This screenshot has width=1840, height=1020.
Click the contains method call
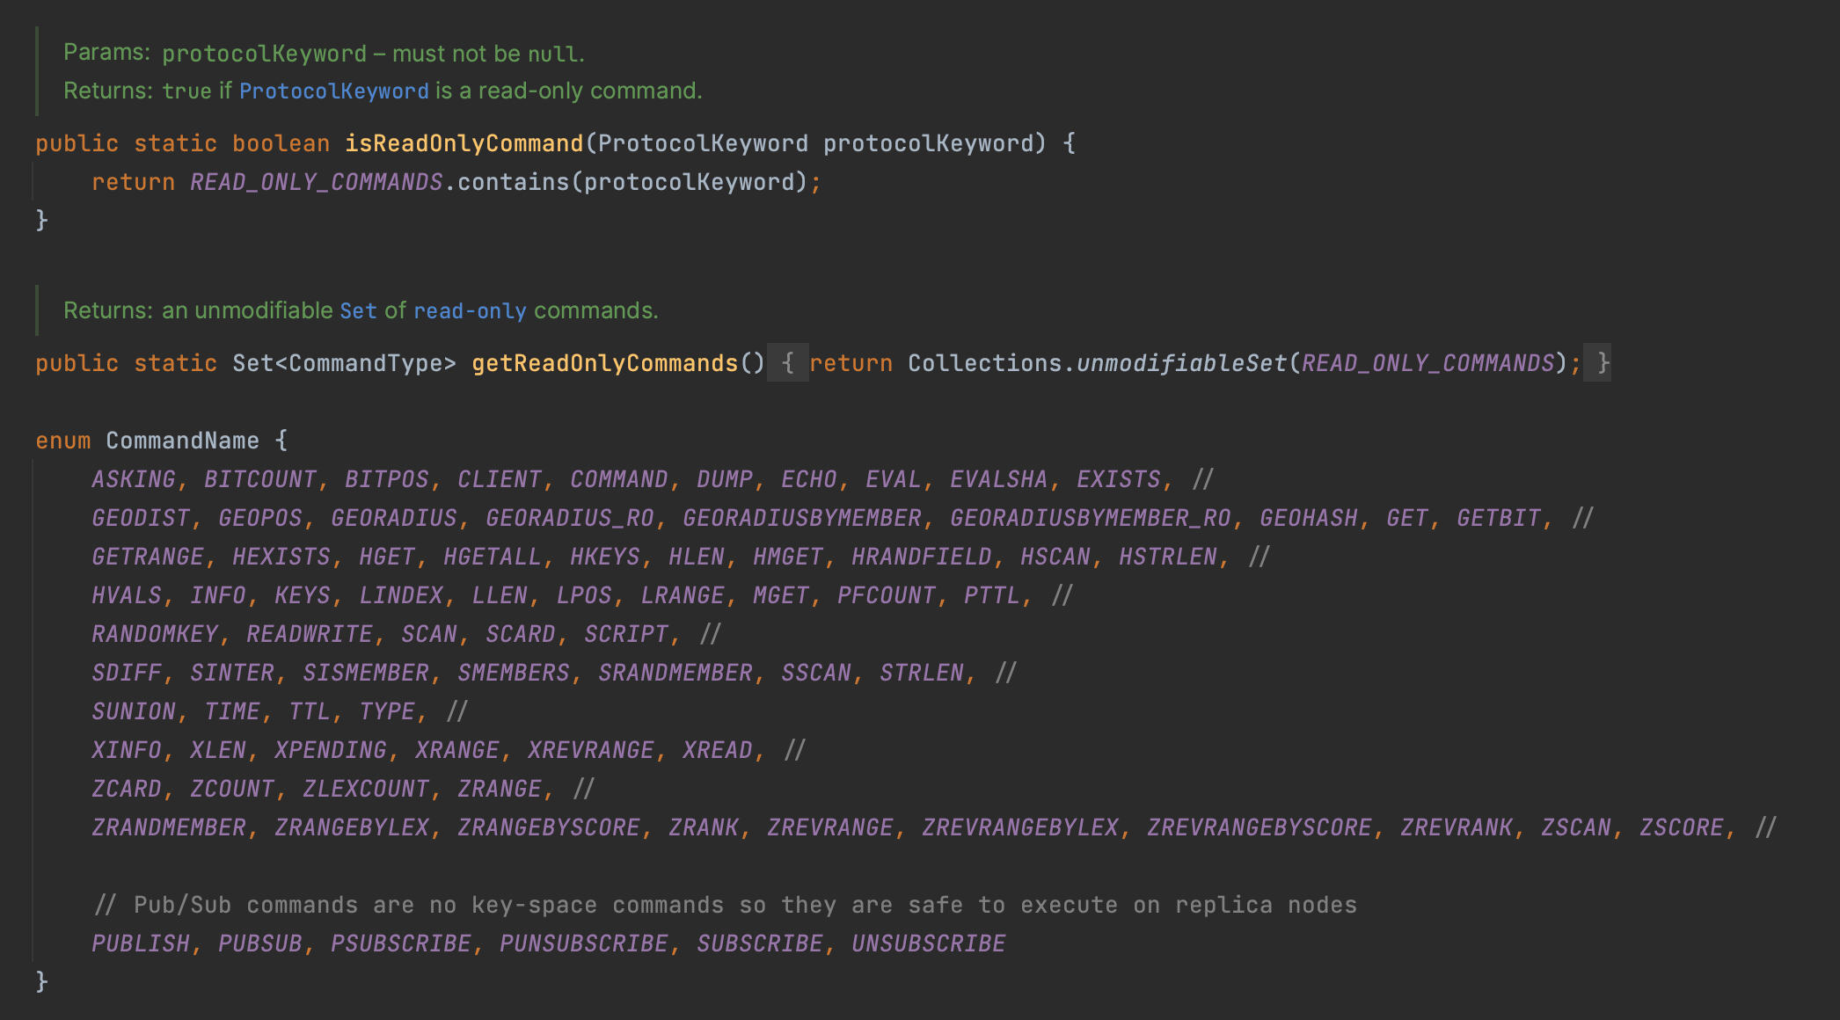(513, 182)
